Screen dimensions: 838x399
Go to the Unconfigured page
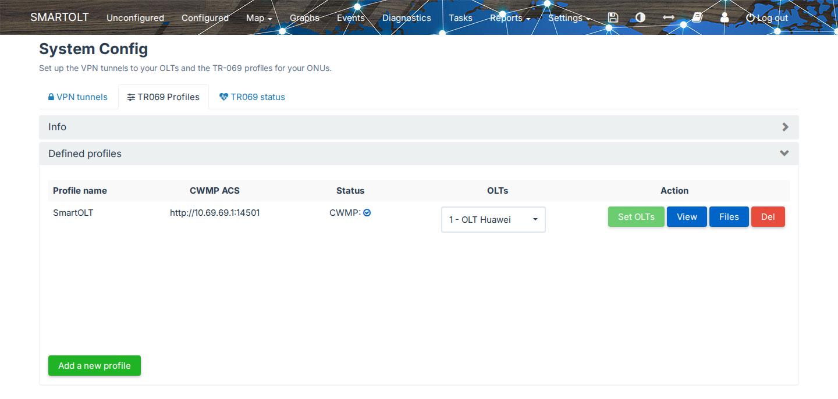(x=135, y=18)
